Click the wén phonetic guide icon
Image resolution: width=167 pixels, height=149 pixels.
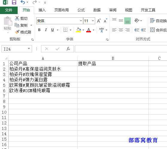101,30
